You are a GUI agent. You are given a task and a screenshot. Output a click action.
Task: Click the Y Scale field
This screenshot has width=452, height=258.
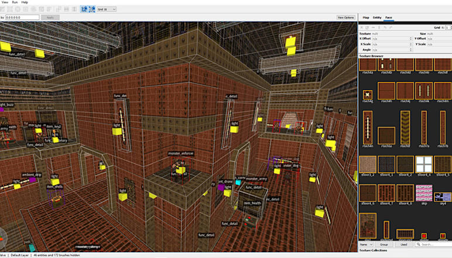[x=439, y=44]
